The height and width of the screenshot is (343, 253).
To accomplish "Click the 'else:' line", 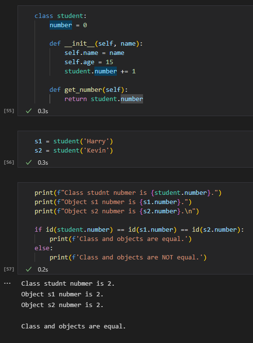I will tap(44, 248).
